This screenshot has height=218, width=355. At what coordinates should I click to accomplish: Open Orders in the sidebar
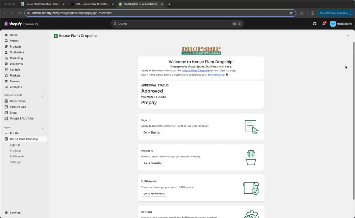click(14, 41)
